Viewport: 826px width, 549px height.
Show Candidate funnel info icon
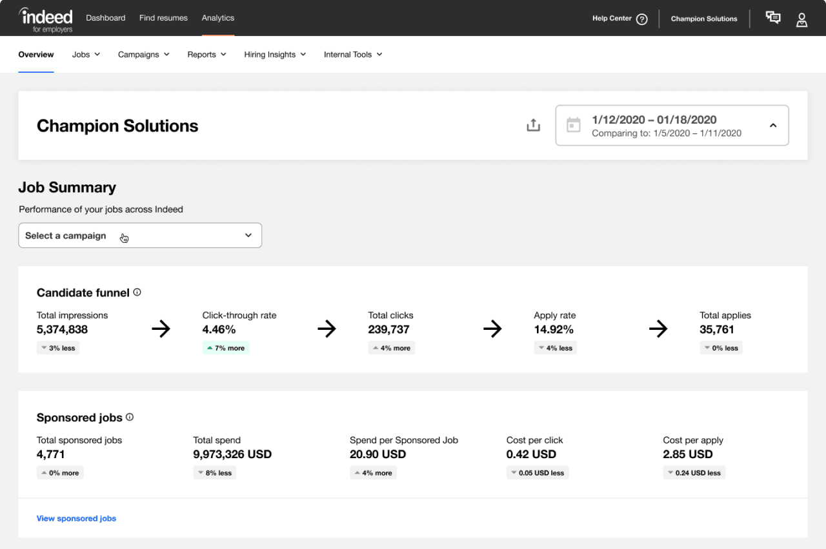coord(137,293)
